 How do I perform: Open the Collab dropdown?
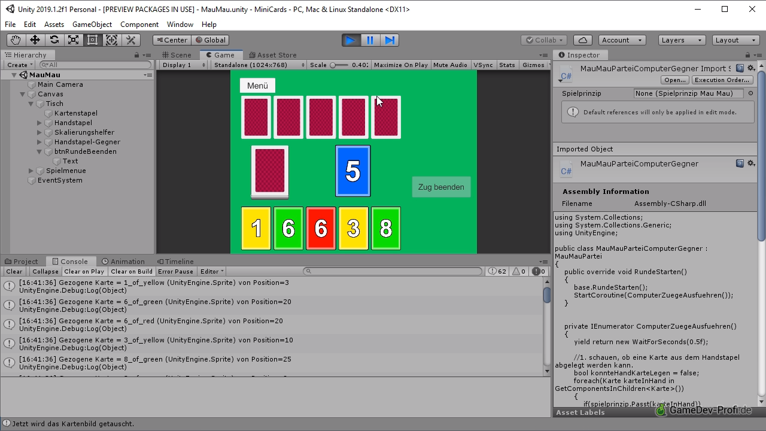544,40
